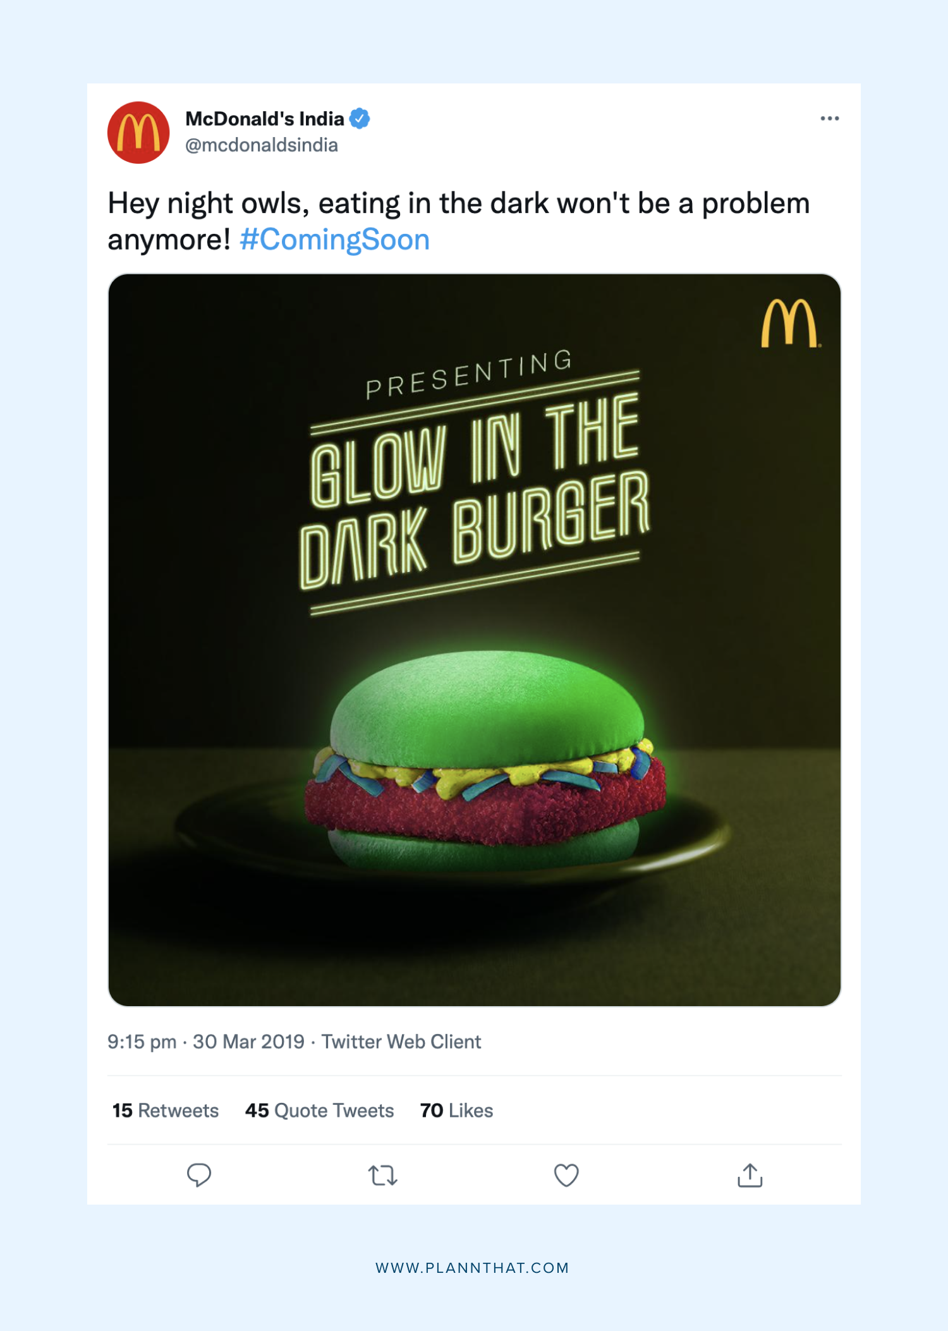The image size is (948, 1331).
Task: Click the retweet arrows icon
Action: click(x=382, y=1176)
